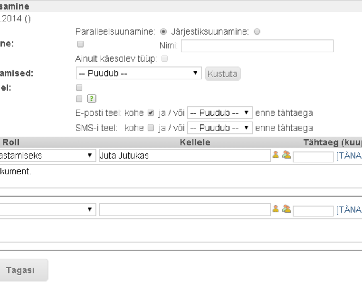The image size is (362, 282).
Task: Open the SMS-i teel Puudub dropdown
Action: pyautogui.click(x=220, y=128)
